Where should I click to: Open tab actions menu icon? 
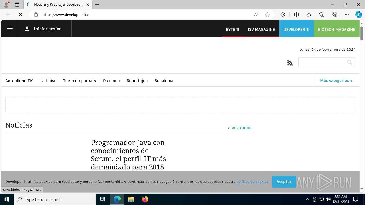(x=17, y=5)
